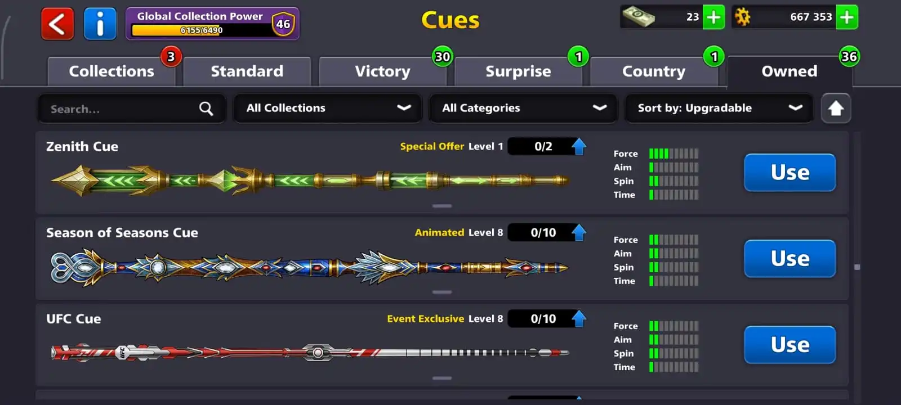Click the Global Collection Power progress bar

click(x=201, y=30)
